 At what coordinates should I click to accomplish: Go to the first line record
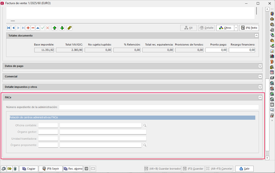coord(8,28)
